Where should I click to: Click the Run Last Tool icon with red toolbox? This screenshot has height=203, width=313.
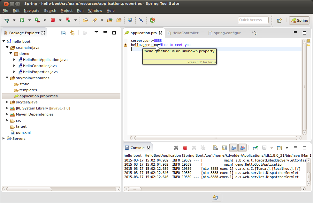pyautogui.click(x=37, y=20)
